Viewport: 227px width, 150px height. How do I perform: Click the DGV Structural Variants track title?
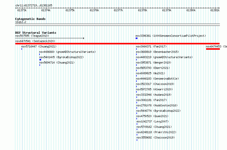pyautogui.click(x=36, y=33)
